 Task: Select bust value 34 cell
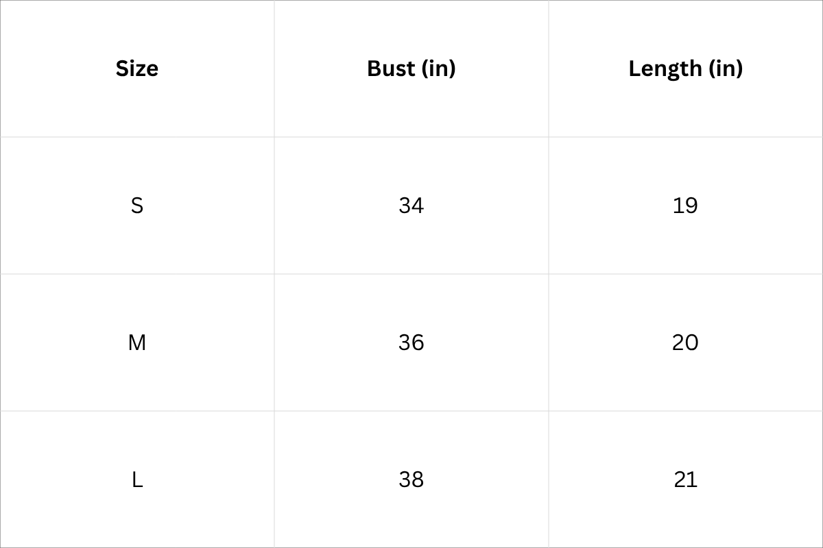(411, 206)
